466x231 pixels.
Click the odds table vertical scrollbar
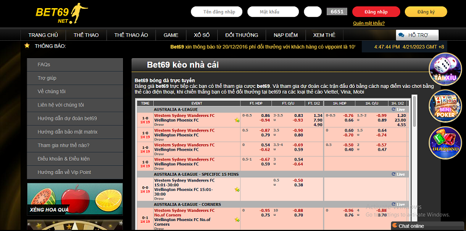click(414, 112)
